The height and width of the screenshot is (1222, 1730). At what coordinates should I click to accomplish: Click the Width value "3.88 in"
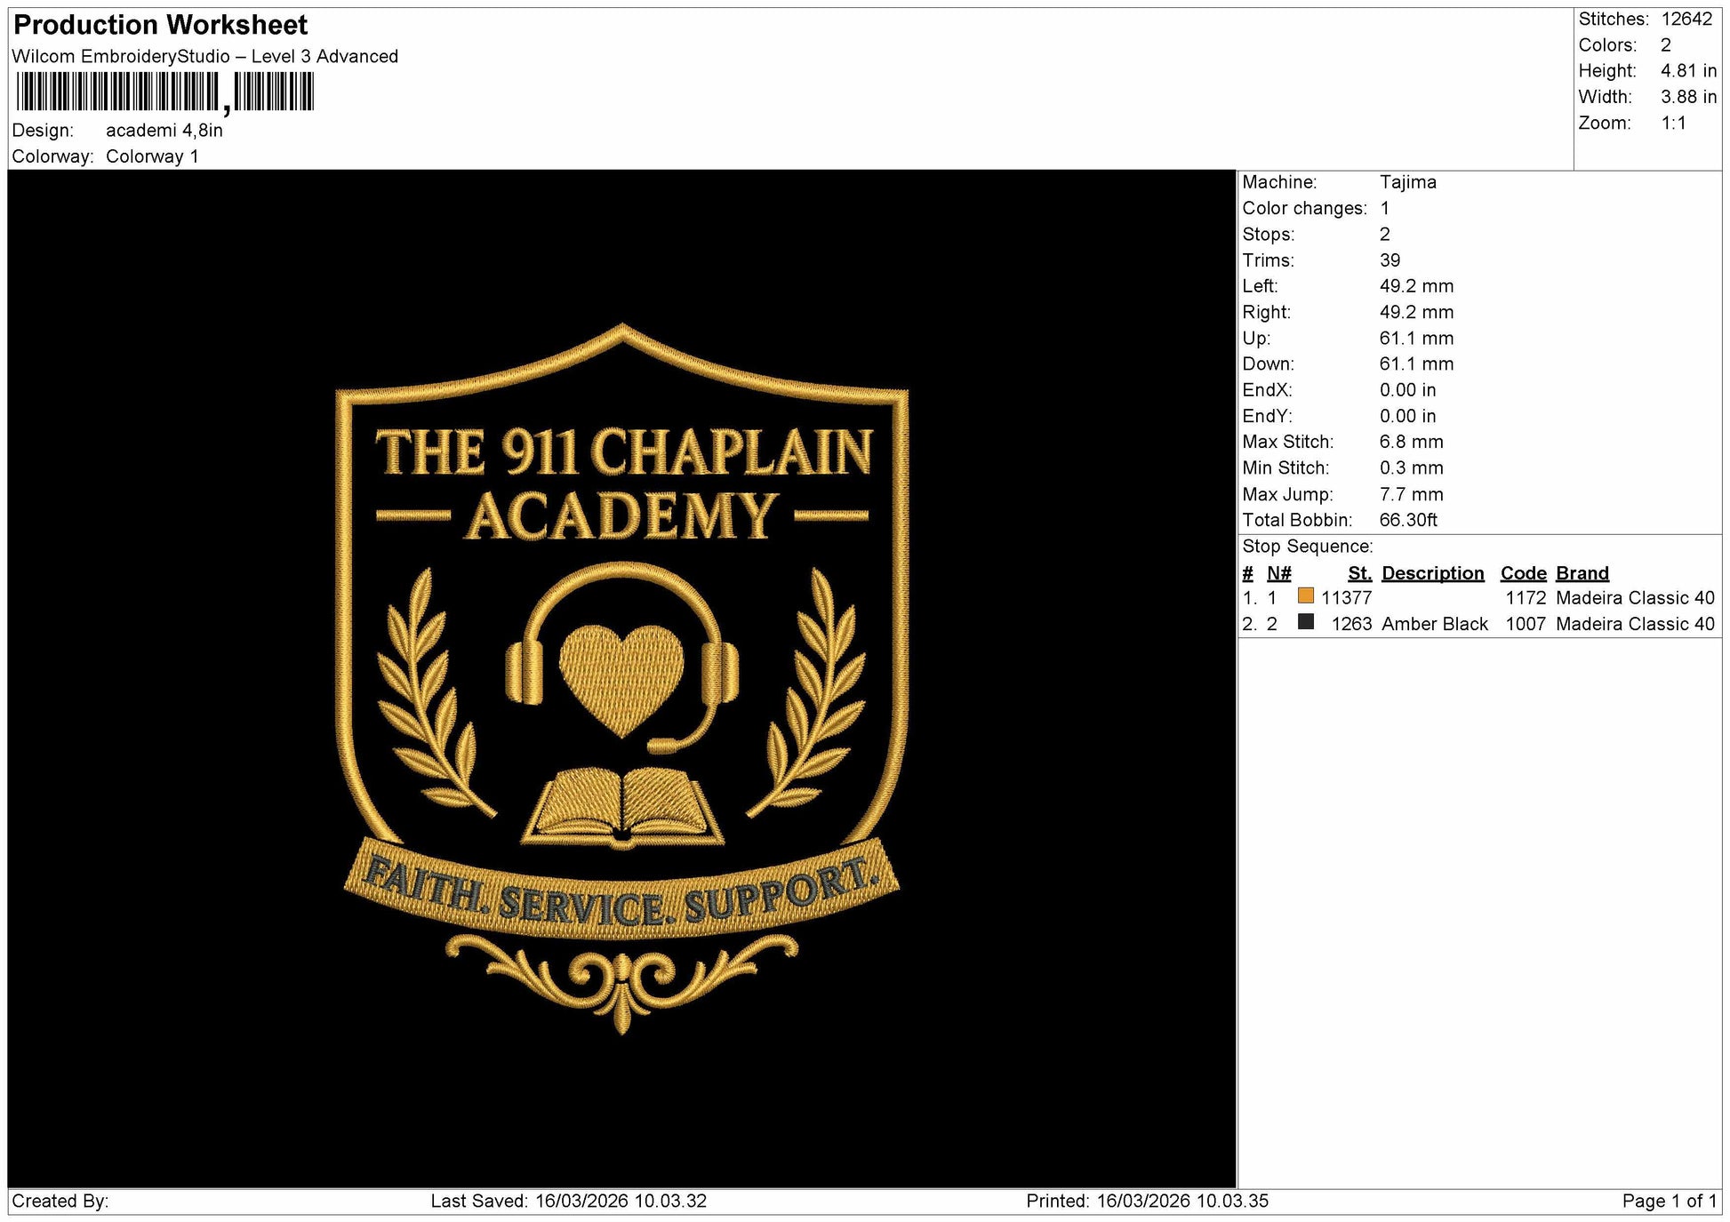1688,96
